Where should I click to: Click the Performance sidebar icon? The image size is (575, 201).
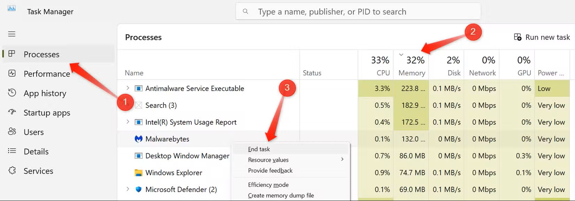click(12, 74)
